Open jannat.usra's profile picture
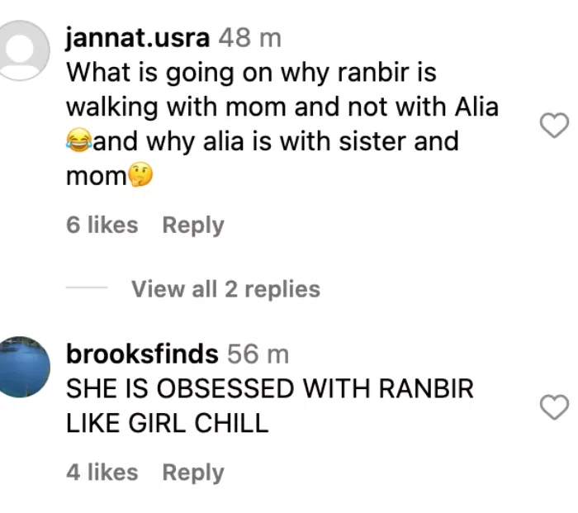 tap(25, 51)
